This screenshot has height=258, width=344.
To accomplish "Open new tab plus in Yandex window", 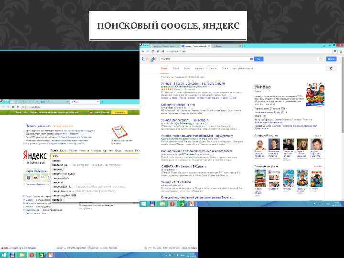I will pos(102,102).
